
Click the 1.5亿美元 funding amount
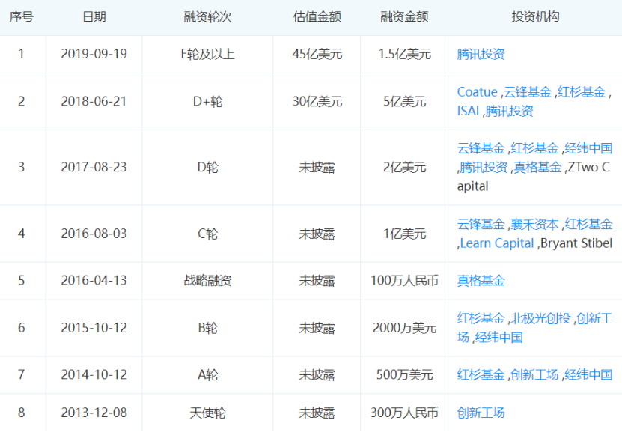(404, 54)
